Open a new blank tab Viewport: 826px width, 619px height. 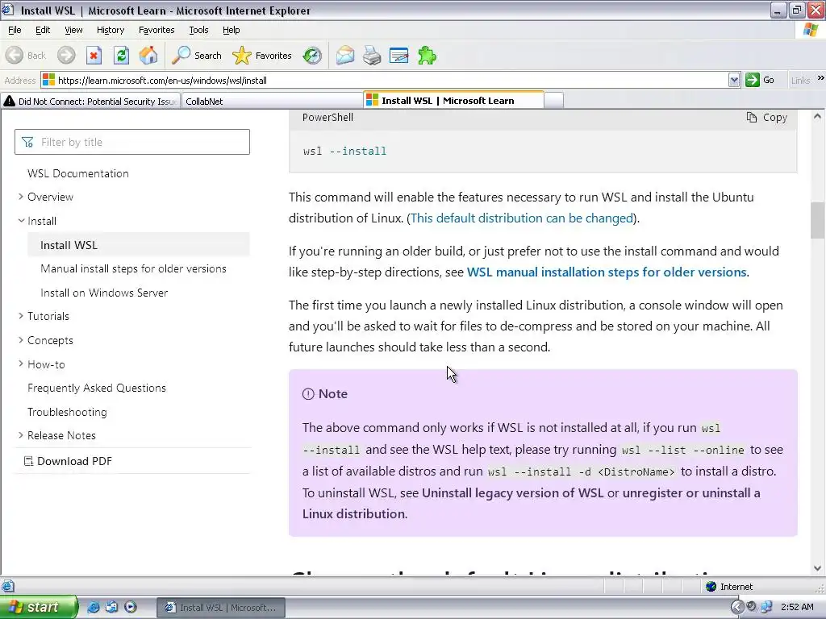[553, 101]
